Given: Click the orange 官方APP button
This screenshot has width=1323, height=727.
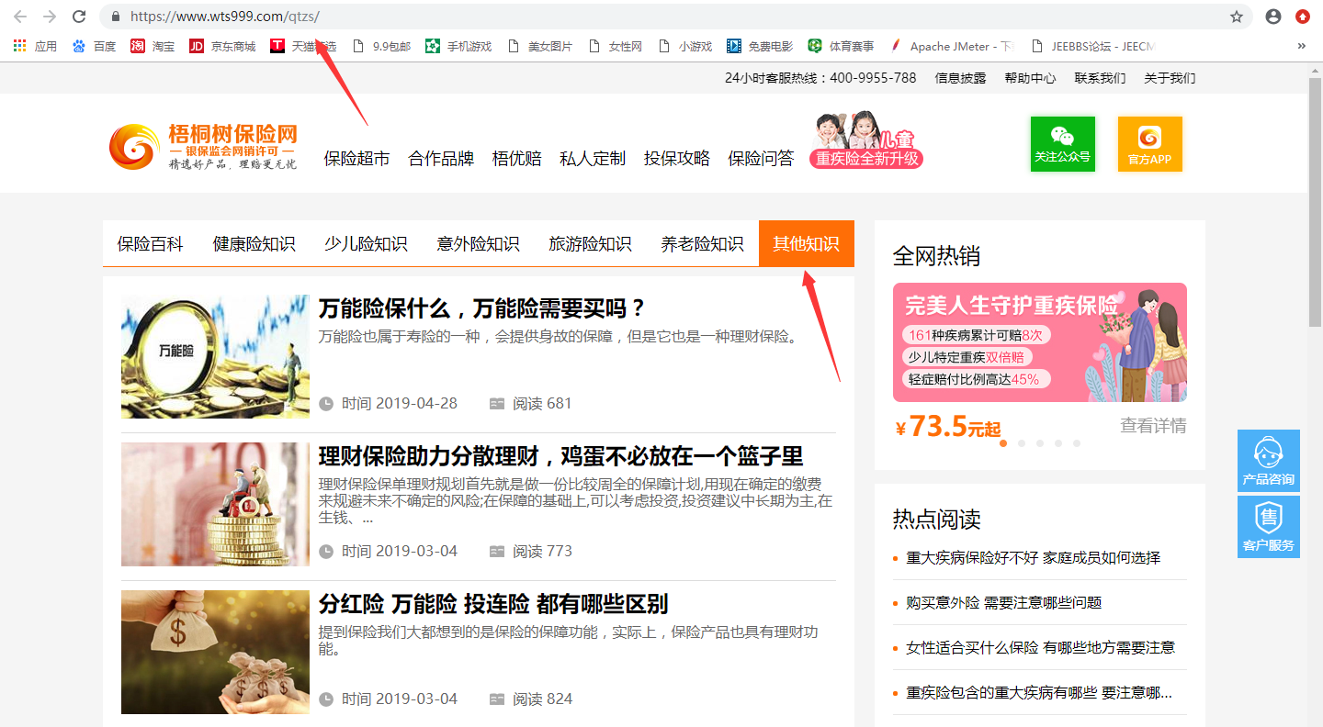Looking at the screenshot, I should (1149, 144).
